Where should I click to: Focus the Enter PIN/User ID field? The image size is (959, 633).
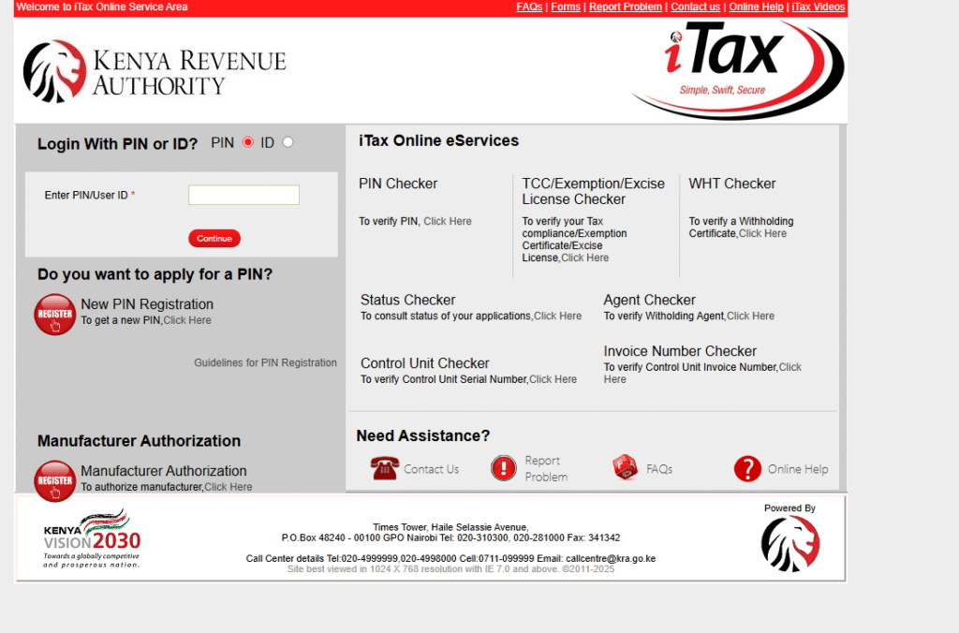click(x=244, y=195)
